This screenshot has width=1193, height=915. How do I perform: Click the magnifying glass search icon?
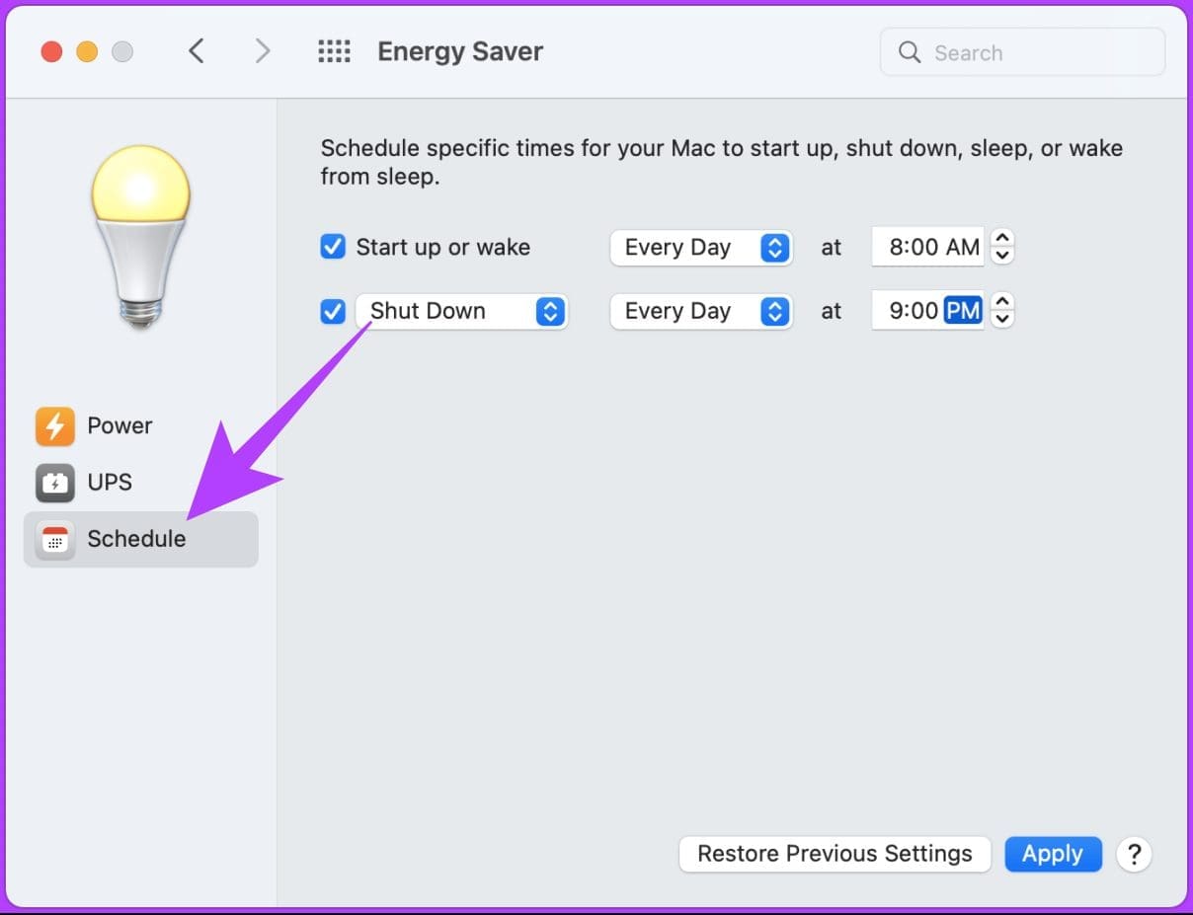point(910,52)
